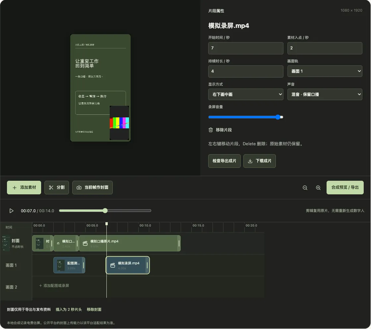The image size is (371, 329).
Task: Click the 移除封面 link
Action: pos(94,309)
